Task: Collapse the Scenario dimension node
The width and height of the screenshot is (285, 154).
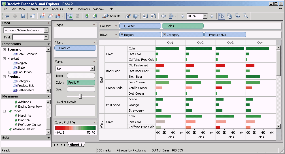Action: [4, 49]
